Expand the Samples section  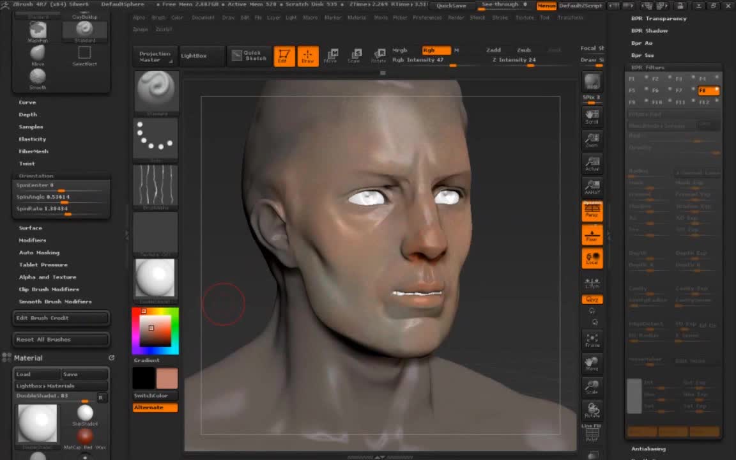pos(31,126)
